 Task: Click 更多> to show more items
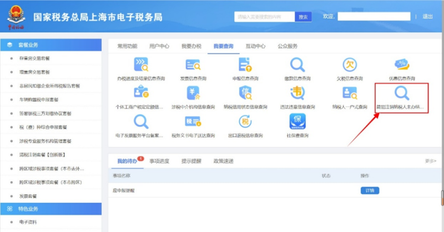point(430,161)
